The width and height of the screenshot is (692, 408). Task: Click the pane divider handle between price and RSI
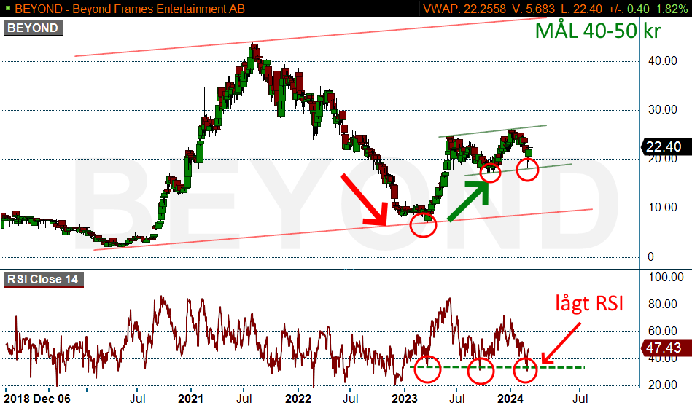(x=349, y=269)
